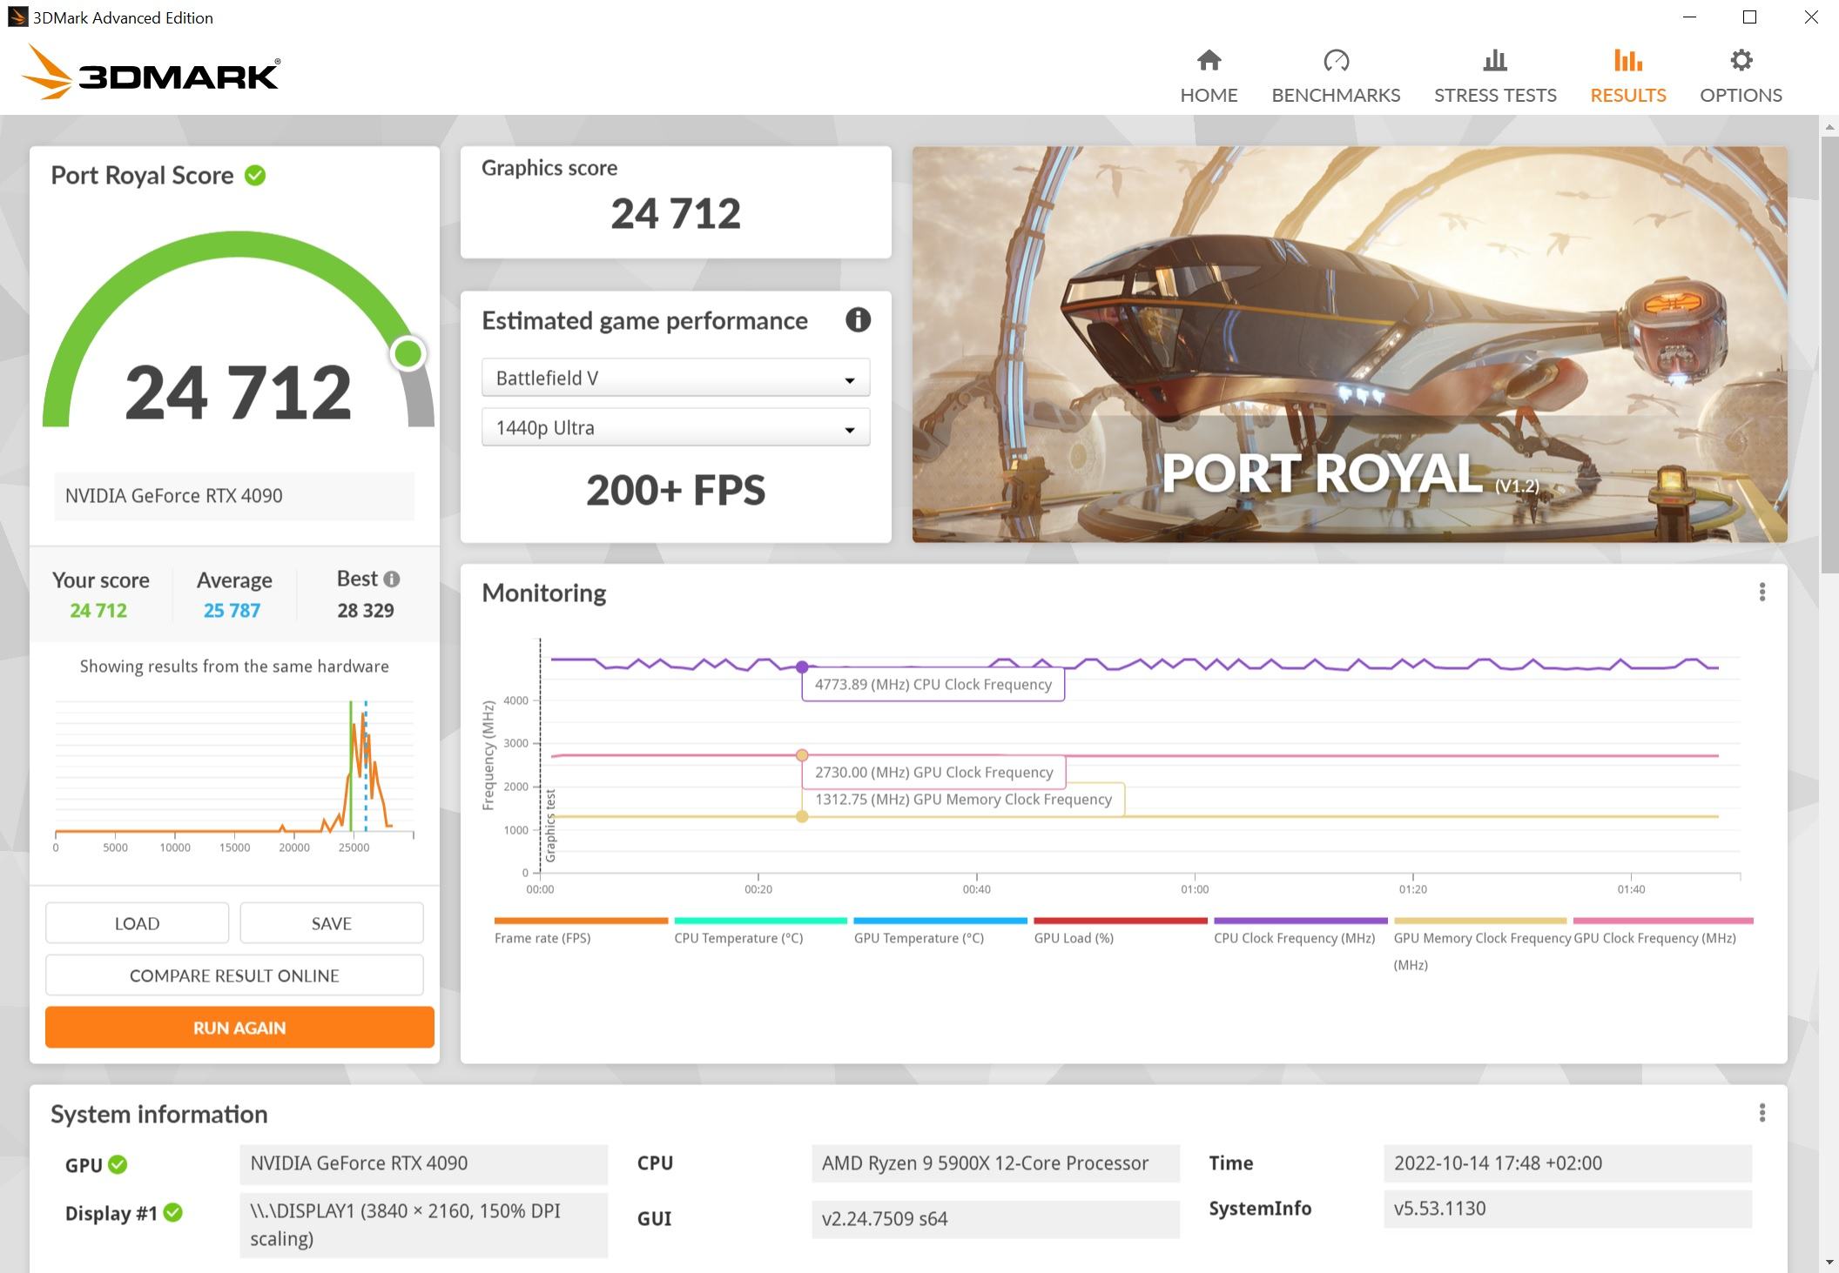
Task: Open the Monitoring panel three-dot menu
Action: pyautogui.click(x=1762, y=593)
